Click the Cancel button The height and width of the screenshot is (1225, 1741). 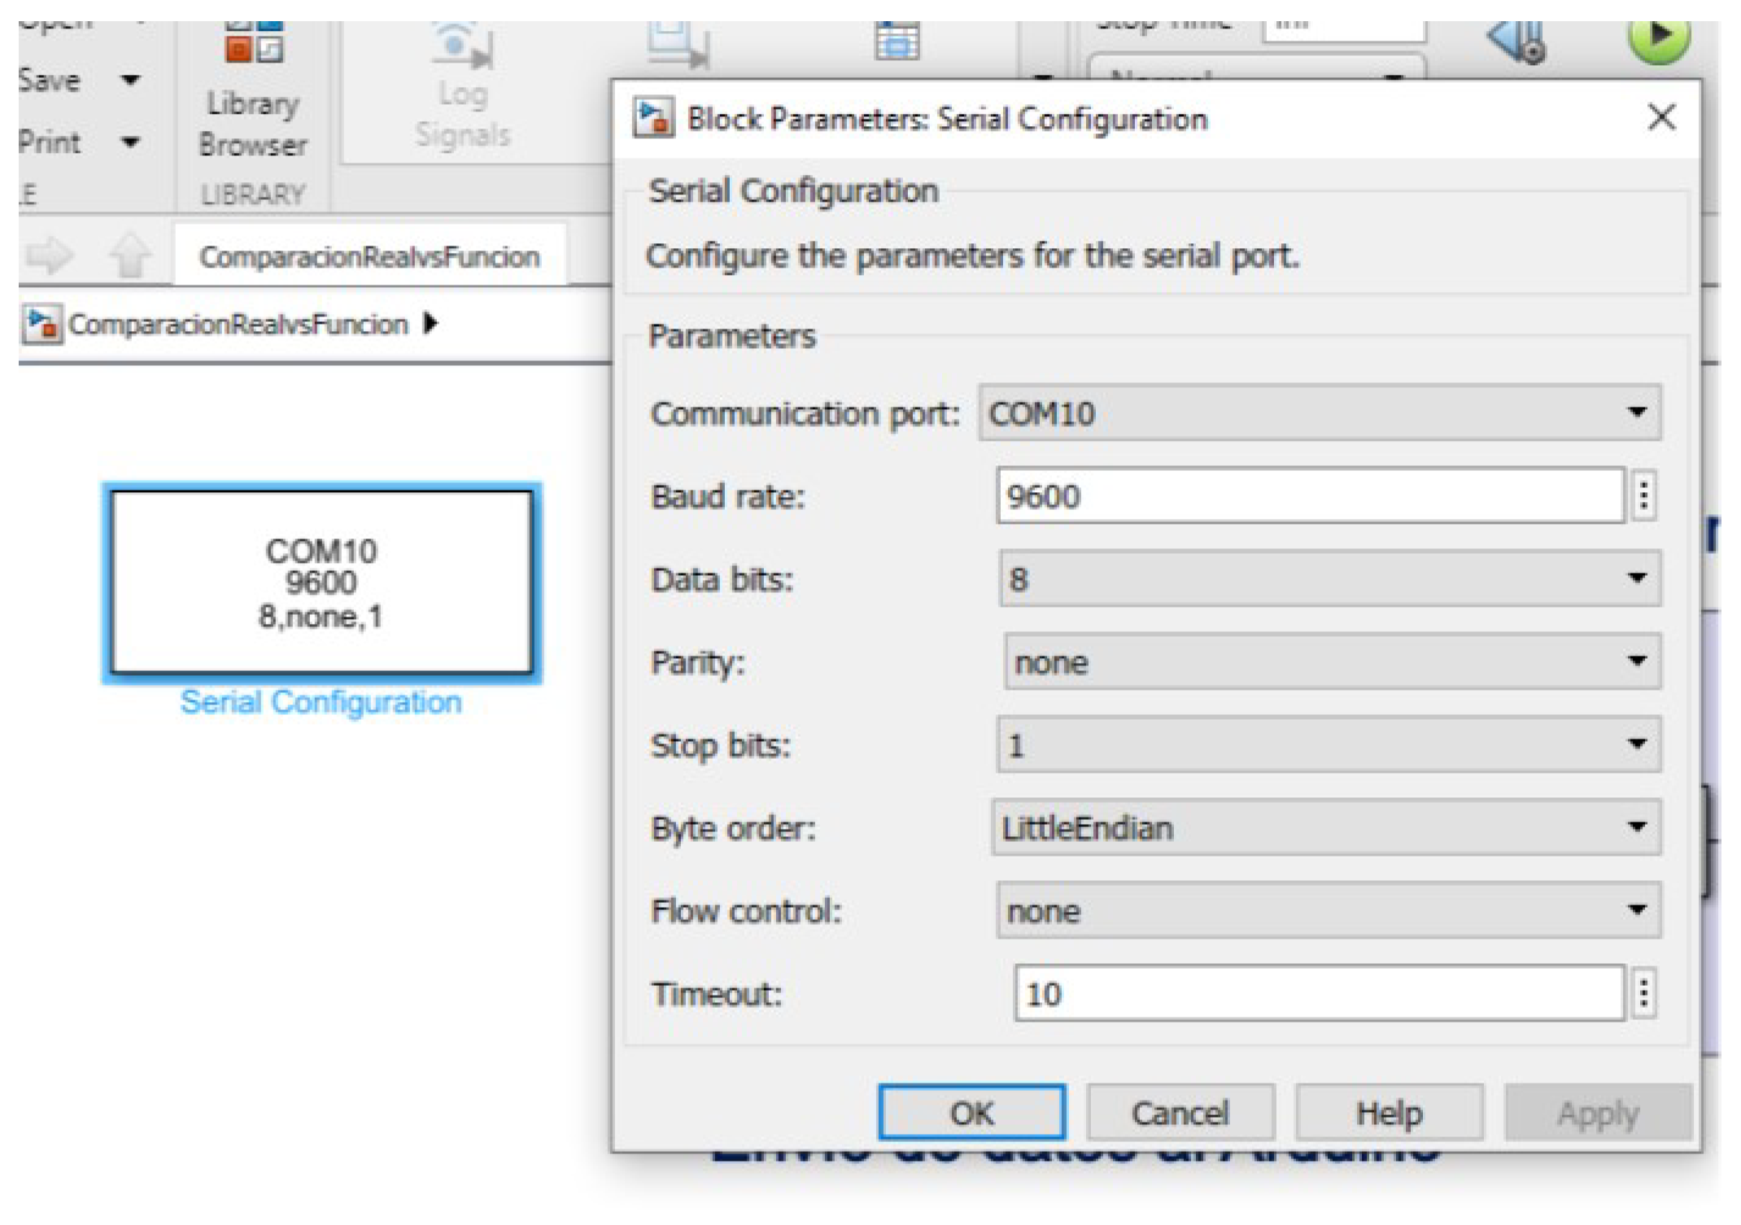pos(1180,1112)
